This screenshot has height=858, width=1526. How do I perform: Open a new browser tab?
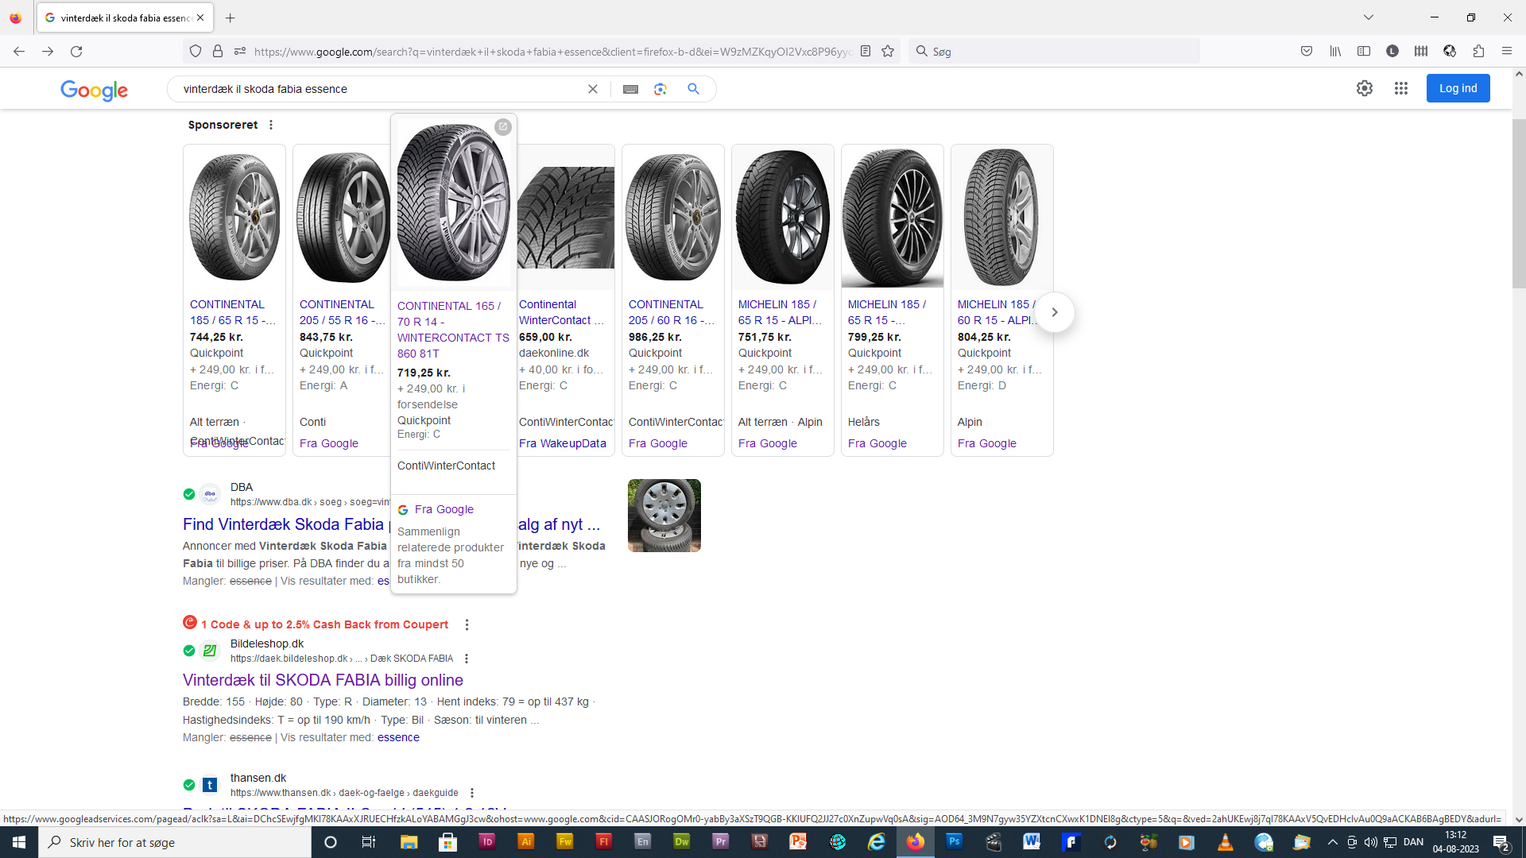[230, 17]
